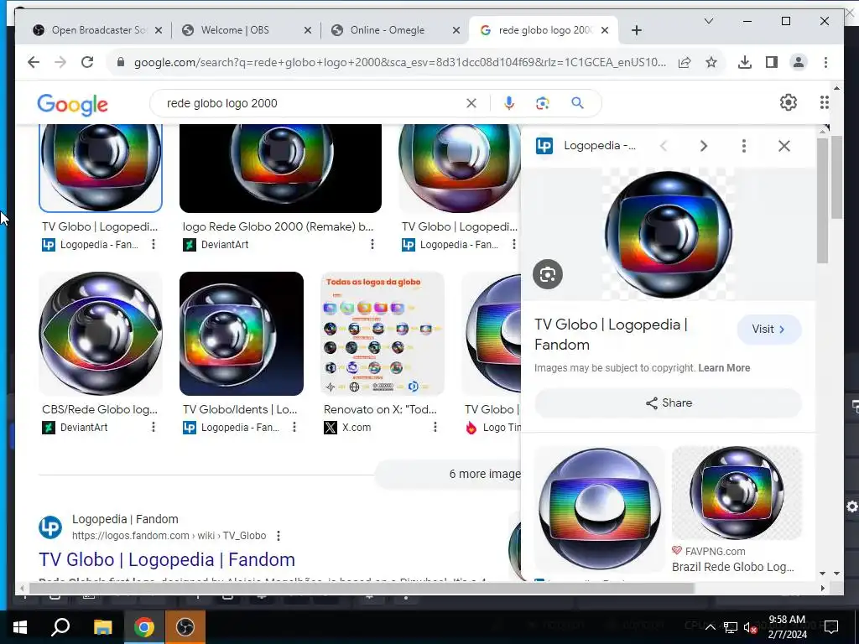
Task: Click the large preview Globo logo image
Action: pyautogui.click(x=669, y=235)
